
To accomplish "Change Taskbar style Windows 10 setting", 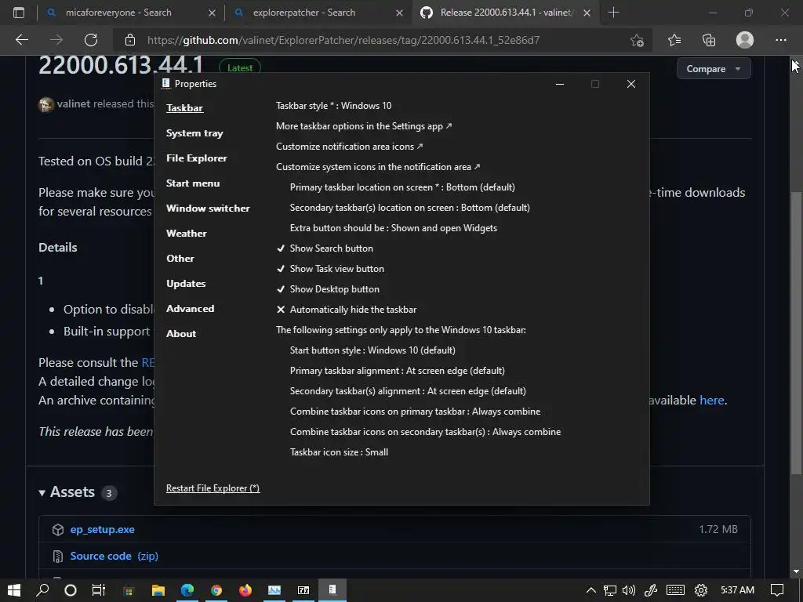I will (334, 106).
